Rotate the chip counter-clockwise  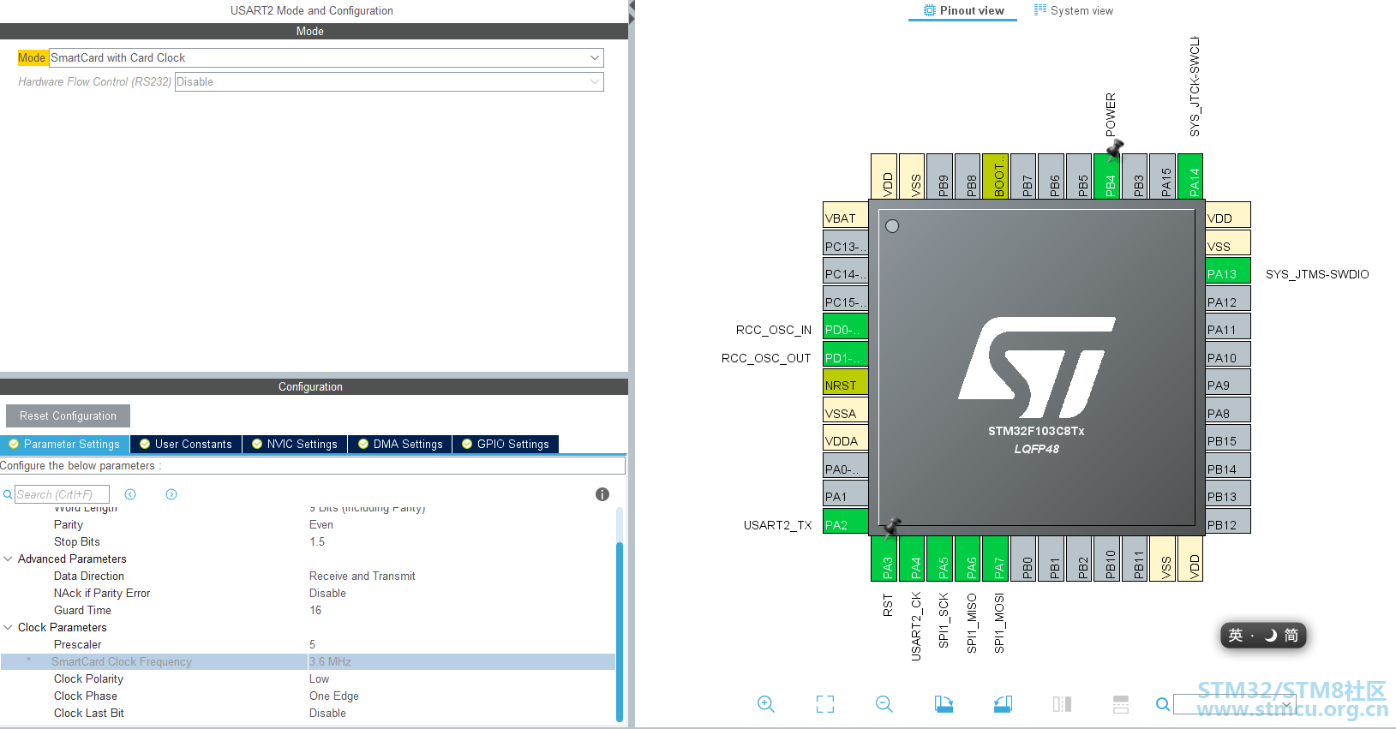click(1003, 704)
